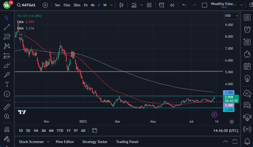Create an alert with the alarm-clock icon
The height and width of the screenshot is (147, 253).
(161, 5)
